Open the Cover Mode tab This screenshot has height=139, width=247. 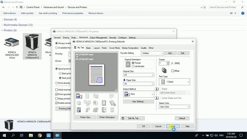click(114, 48)
